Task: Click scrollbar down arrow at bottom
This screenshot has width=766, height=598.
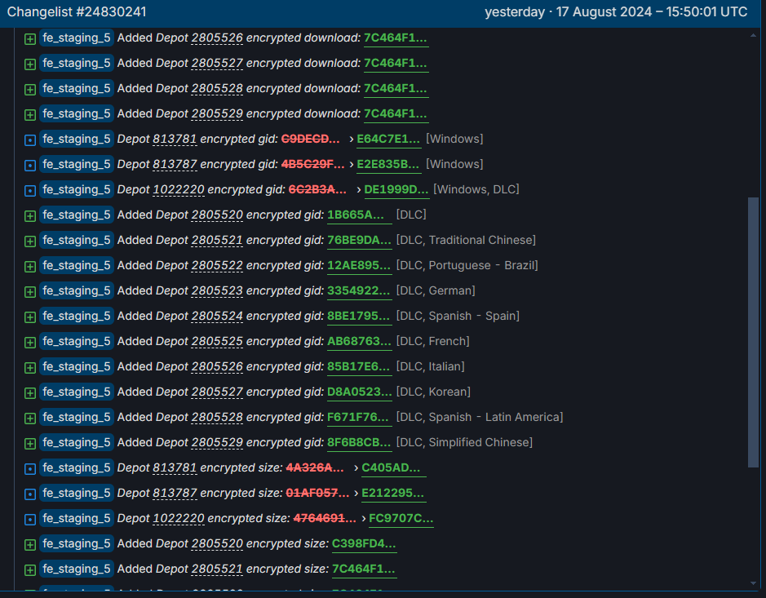Action: click(753, 583)
